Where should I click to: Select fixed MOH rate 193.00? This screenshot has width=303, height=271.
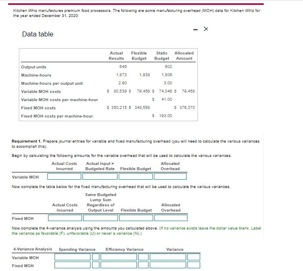tap(165, 116)
